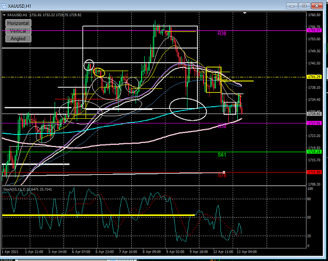The image size is (328, 261).
Task: Maximize the XAUUSD,H1 chart window
Action: click(304, 6)
